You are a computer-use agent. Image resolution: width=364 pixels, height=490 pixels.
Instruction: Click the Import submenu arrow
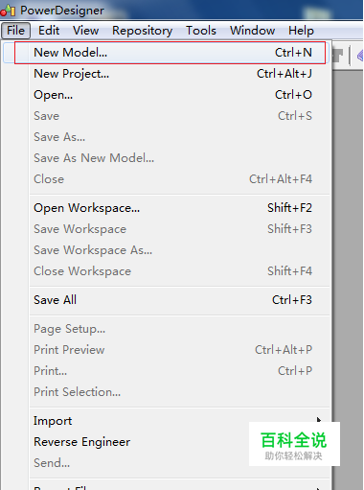[319, 420]
